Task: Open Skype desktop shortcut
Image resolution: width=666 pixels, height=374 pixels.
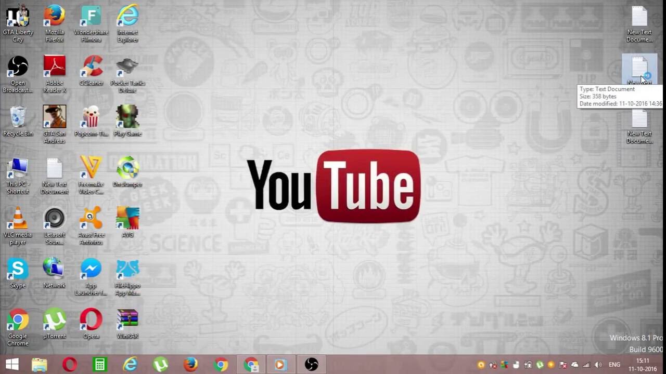Action: pyautogui.click(x=18, y=273)
